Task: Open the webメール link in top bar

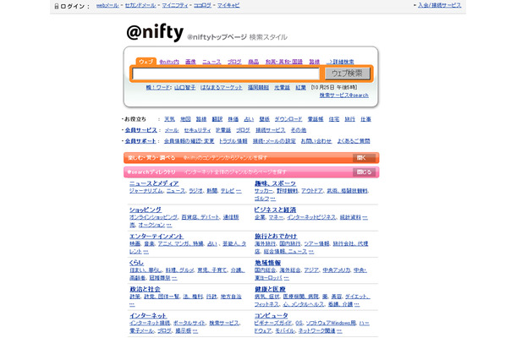Action: pyautogui.click(x=107, y=5)
